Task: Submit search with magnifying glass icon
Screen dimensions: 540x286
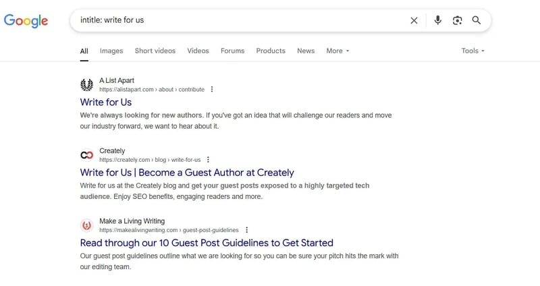Action: pos(477,20)
